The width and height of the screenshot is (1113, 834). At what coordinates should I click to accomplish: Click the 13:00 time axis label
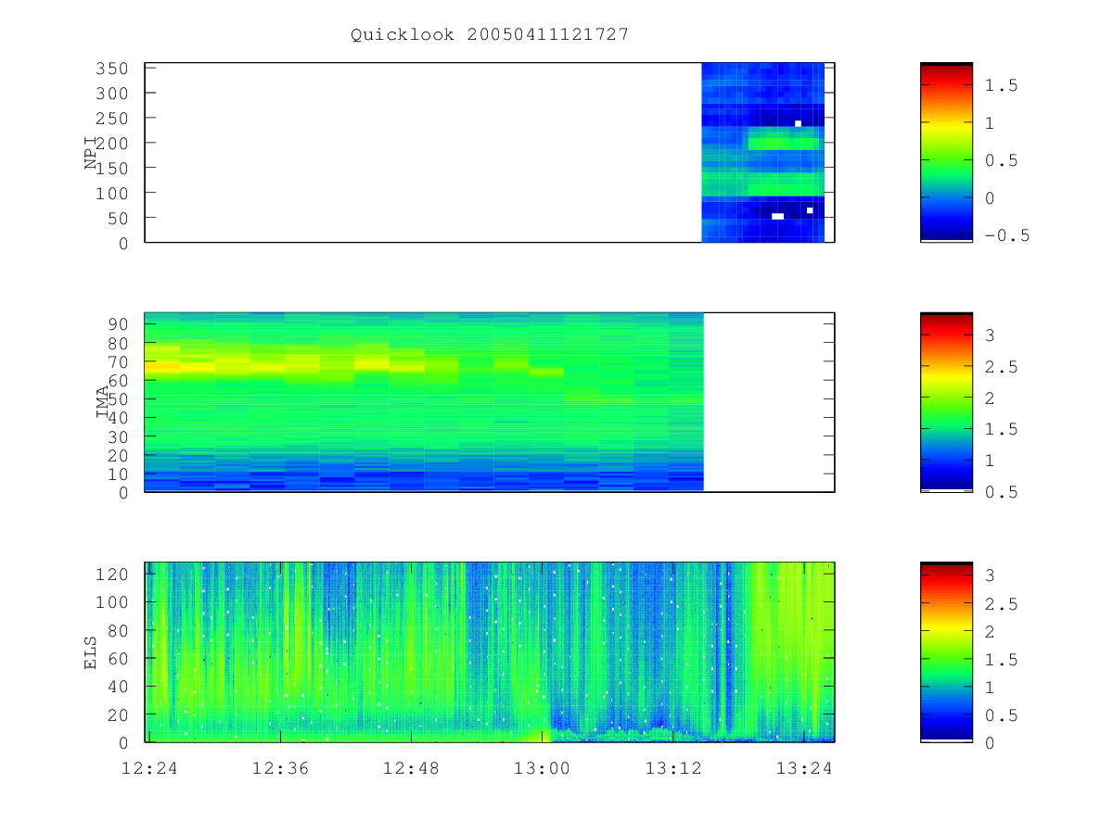(x=543, y=768)
